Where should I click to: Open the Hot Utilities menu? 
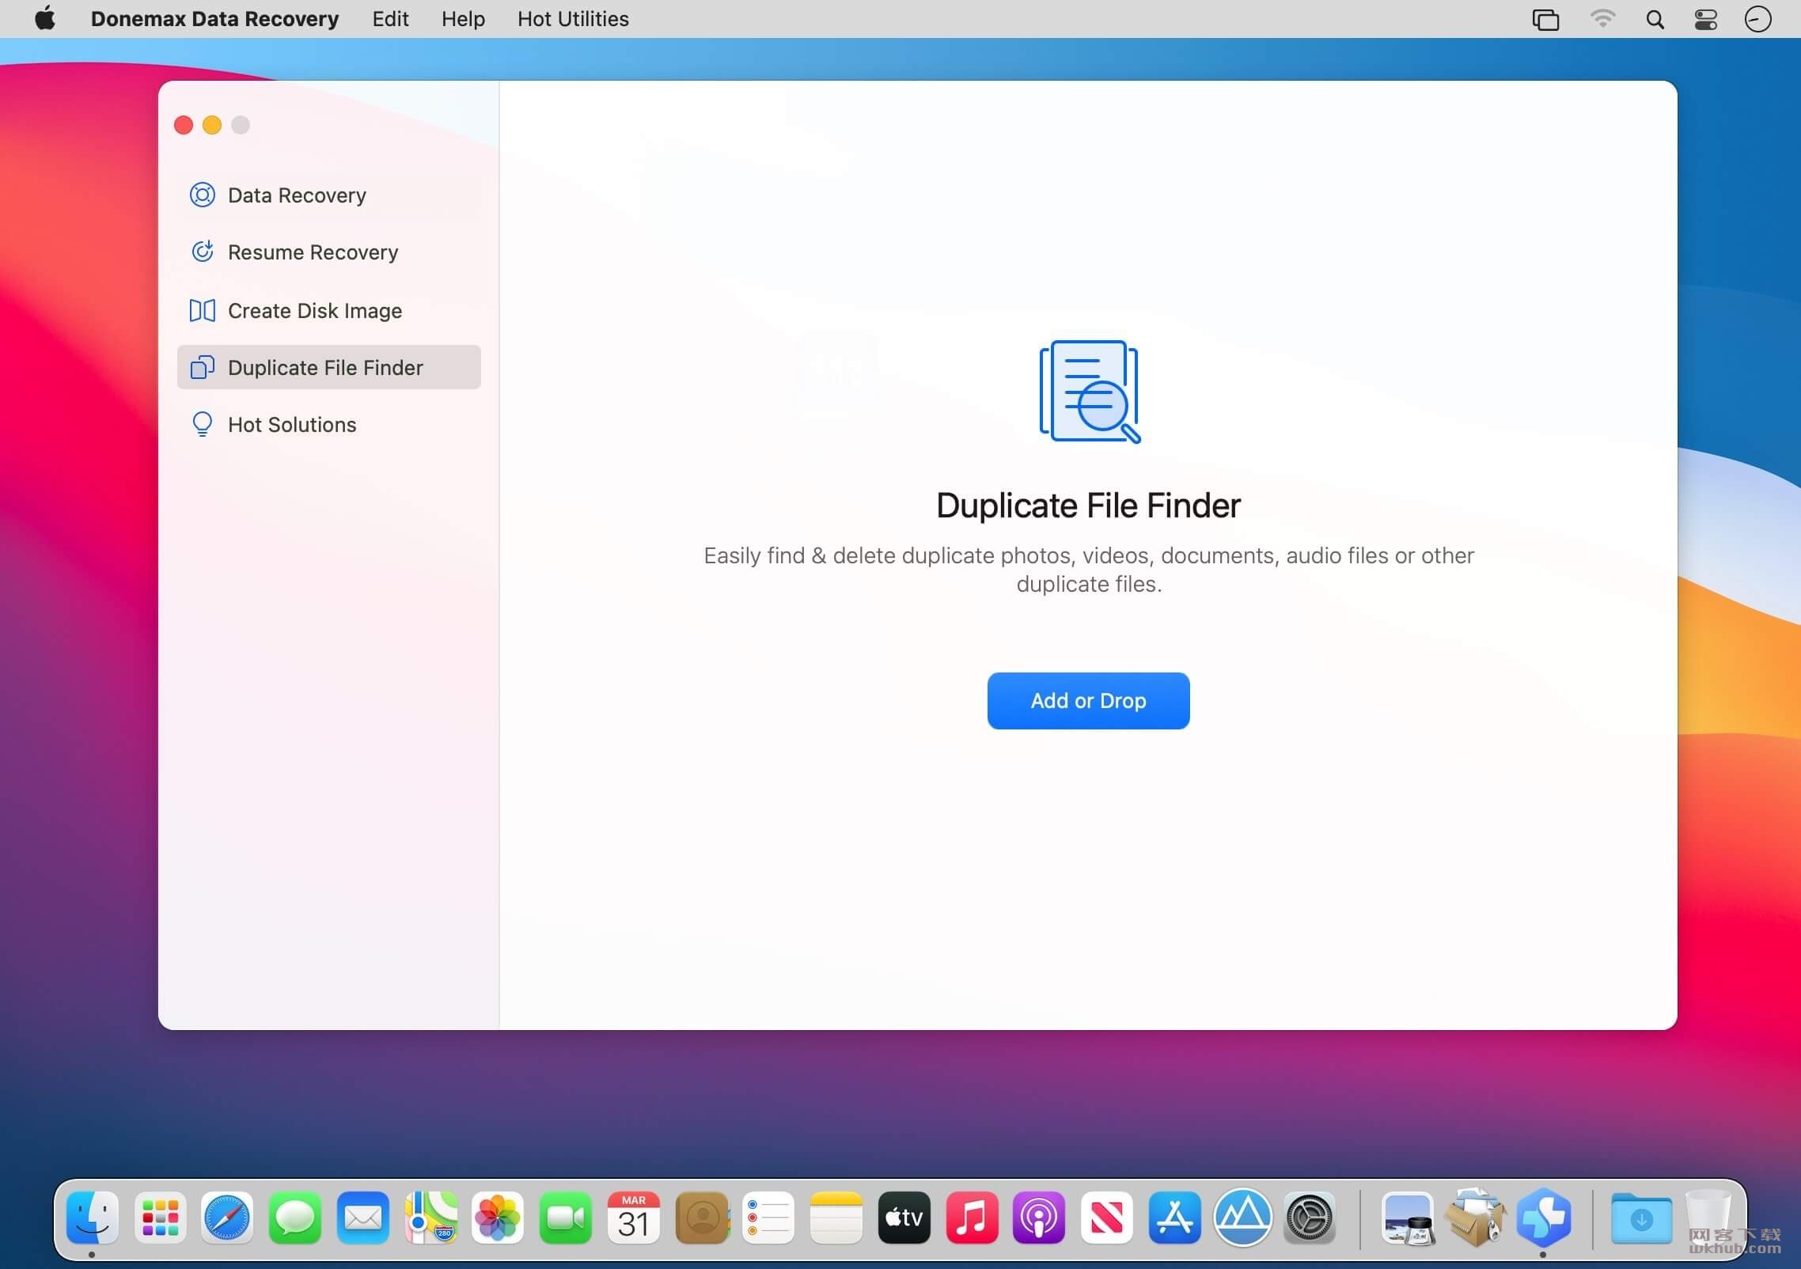pos(573,19)
